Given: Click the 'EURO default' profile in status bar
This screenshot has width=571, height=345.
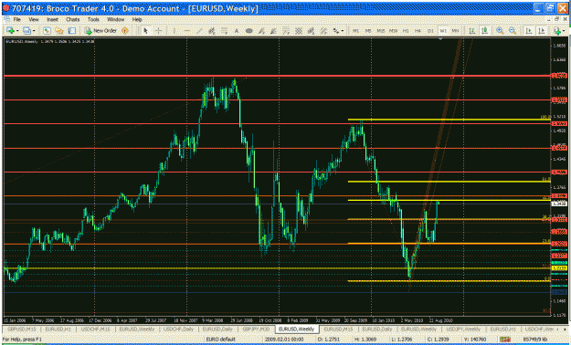Looking at the screenshot, I should [221, 340].
